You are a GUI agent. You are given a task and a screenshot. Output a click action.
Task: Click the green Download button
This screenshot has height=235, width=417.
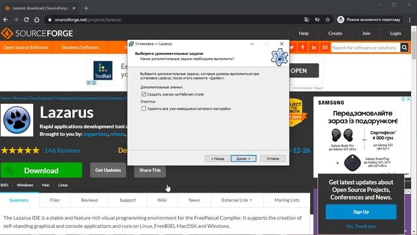(41, 170)
